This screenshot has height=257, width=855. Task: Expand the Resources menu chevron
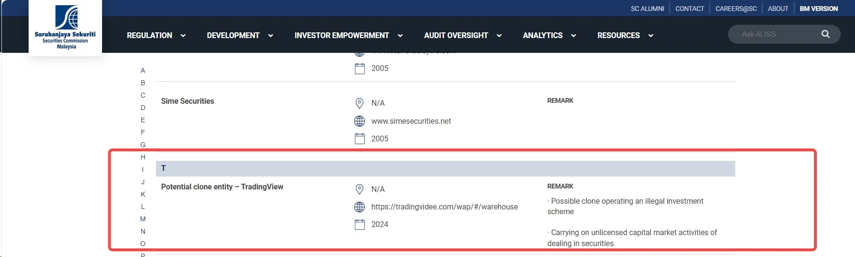[x=651, y=36]
